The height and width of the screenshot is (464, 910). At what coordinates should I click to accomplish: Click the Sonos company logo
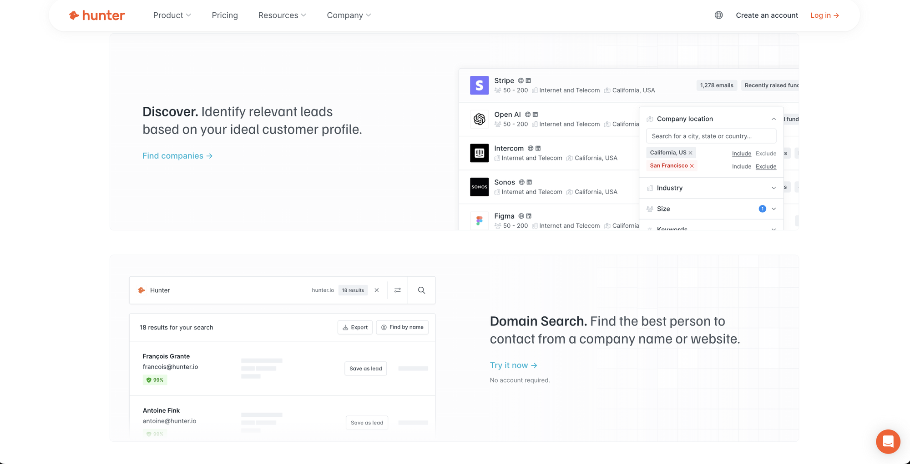[x=479, y=187]
